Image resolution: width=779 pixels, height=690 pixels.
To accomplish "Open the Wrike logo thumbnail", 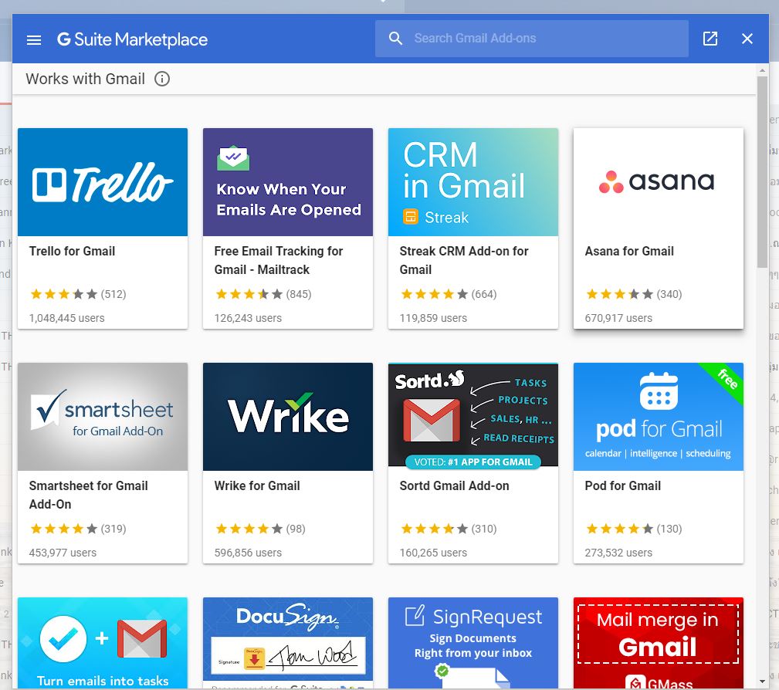I will pos(288,416).
